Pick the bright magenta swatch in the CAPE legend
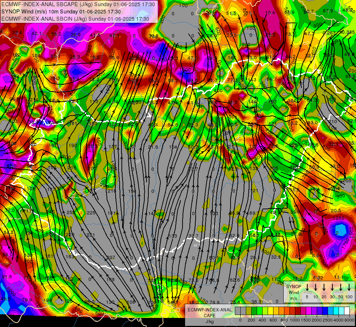356x327 pixels. (x=309, y=311)
